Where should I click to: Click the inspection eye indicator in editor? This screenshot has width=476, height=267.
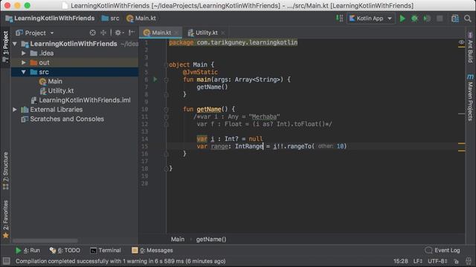click(461, 42)
